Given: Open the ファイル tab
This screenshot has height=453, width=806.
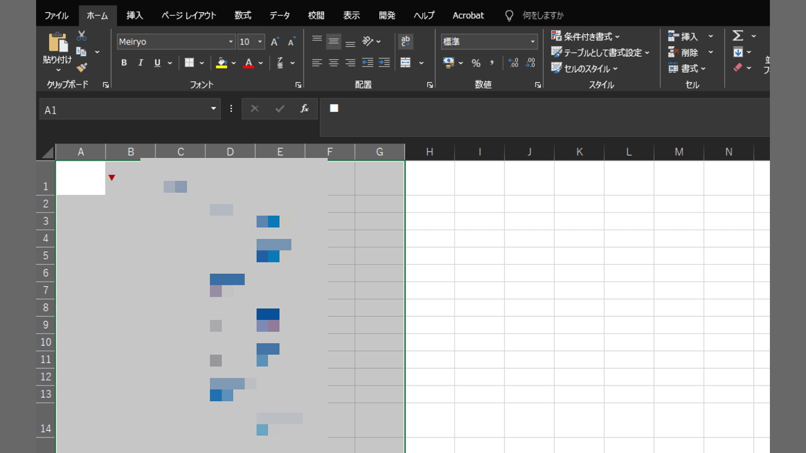Looking at the screenshot, I should click(x=56, y=16).
